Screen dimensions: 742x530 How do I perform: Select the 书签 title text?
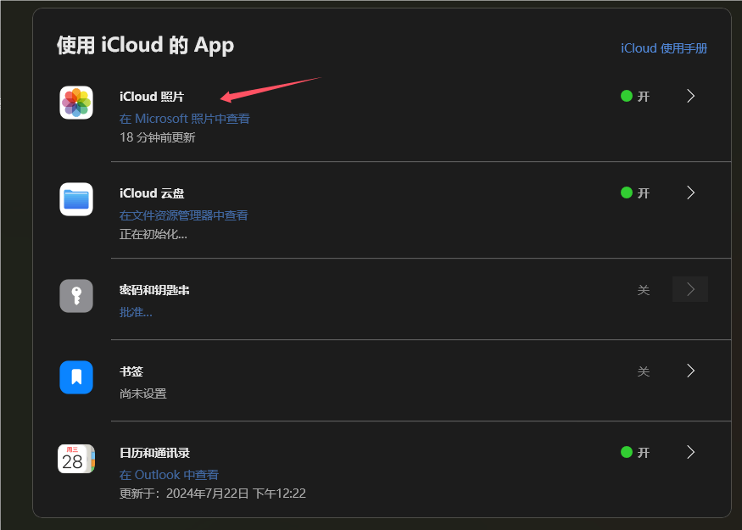point(131,371)
